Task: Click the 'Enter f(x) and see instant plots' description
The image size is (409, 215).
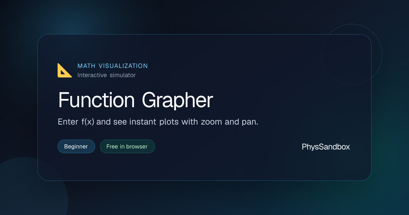Action: (x=158, y=122)
